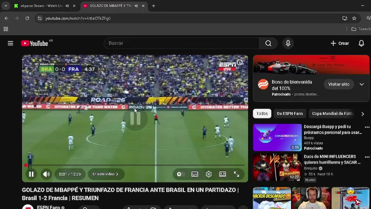Pause the video with the pause button

(x=31, y=174)
